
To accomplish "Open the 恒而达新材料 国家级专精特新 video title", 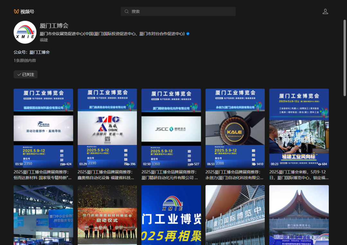I will coord(42,175).
